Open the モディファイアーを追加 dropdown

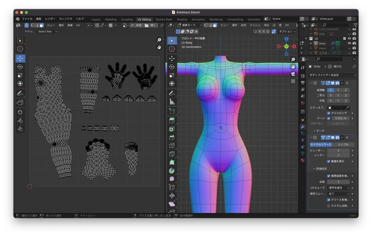click(x=332, y=75)
